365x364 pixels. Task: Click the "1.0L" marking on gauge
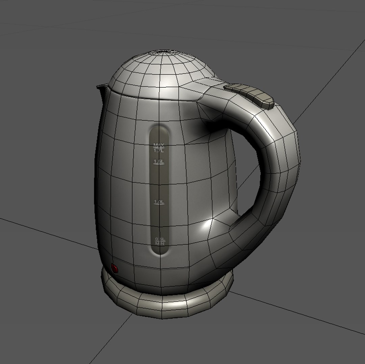159,202
